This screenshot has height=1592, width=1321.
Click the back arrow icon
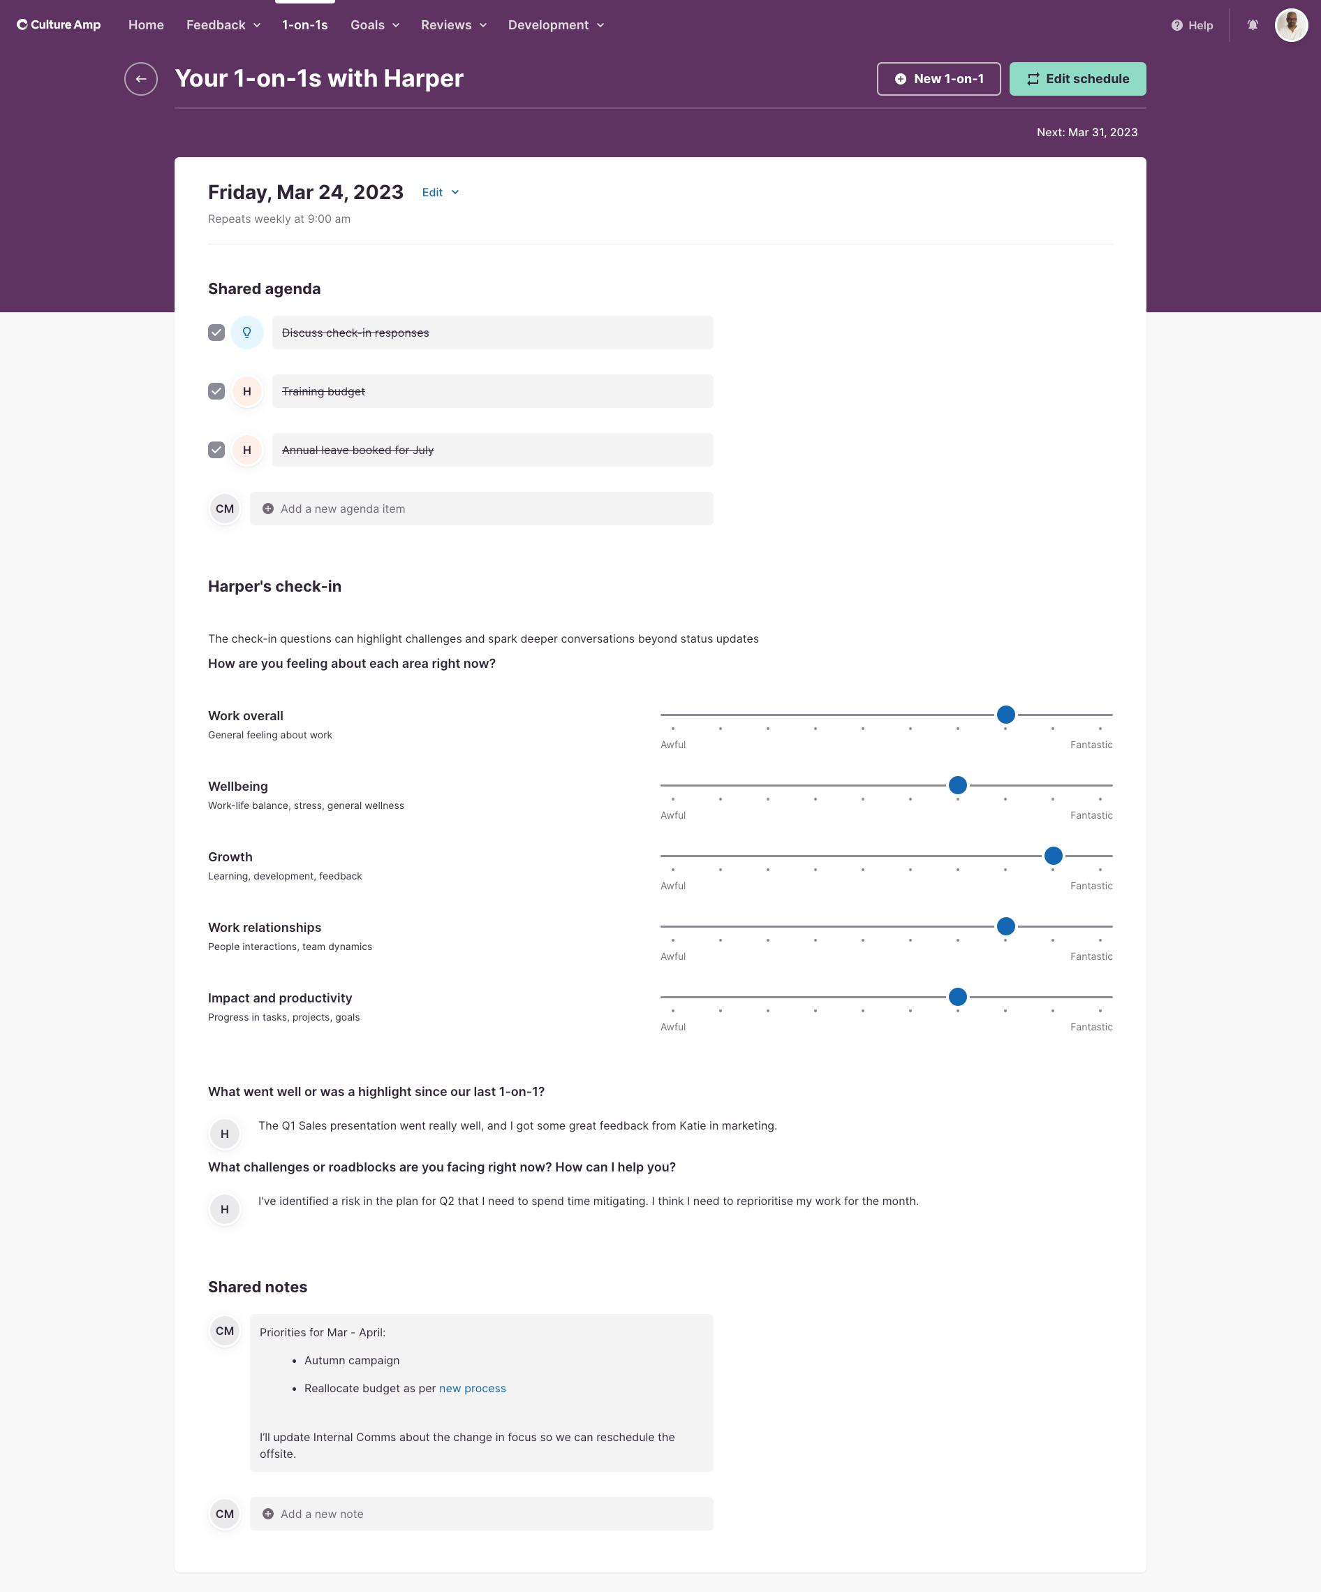141,79
